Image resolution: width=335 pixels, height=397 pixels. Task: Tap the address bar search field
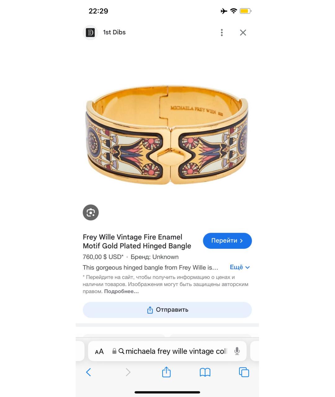pos(167,351)
